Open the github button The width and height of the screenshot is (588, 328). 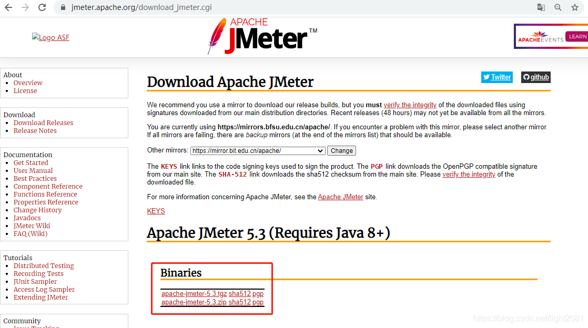[536, 77]
